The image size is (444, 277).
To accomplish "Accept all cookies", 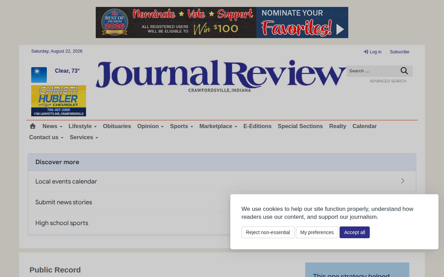I will (355, 232).
